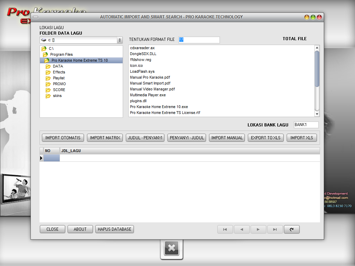Select Pro Karaoke Home Extreme TS License.rtf

click(165, 113)
